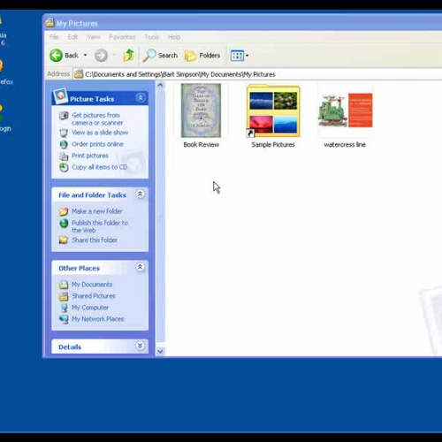Viewport: 442px width, 442px height.
Task: Click the camera icon beside Get pictures
Action: tap(64, 116)
